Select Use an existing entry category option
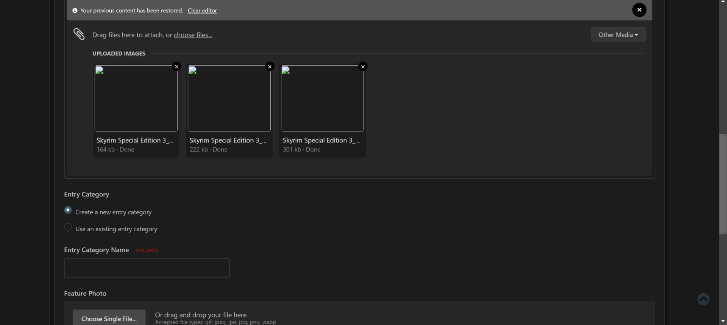Viewport: 727px width, 325px height. [68, 227]
